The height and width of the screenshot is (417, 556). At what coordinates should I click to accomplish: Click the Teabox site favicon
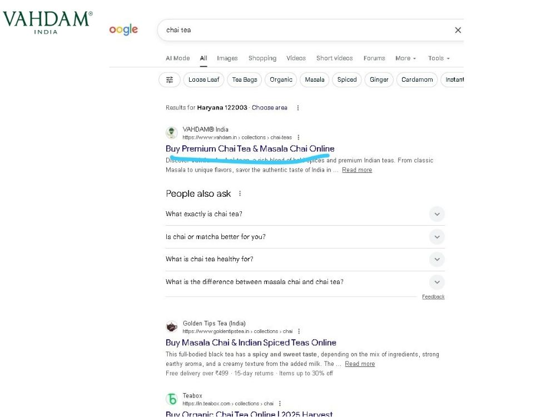point(172,399)
